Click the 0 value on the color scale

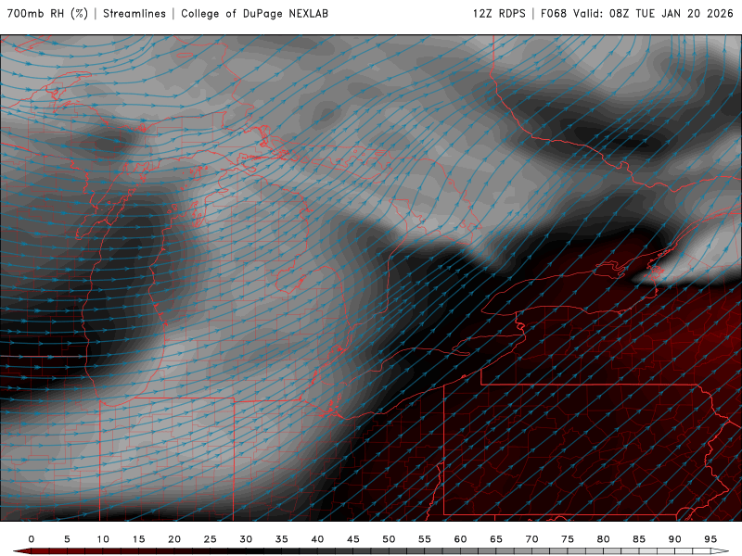[x=32, y=539]
